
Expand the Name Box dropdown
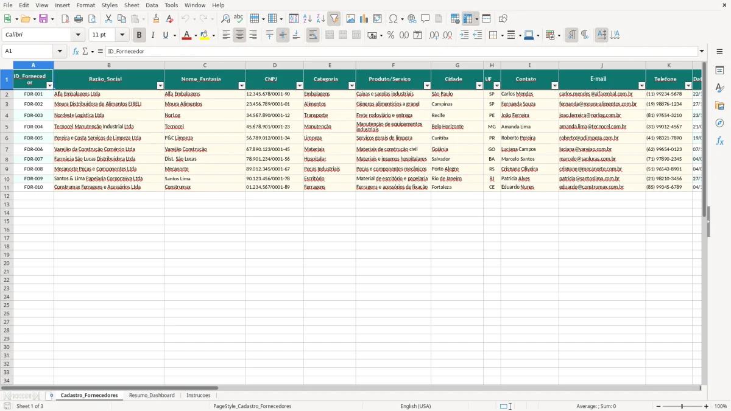click(60, 51)
